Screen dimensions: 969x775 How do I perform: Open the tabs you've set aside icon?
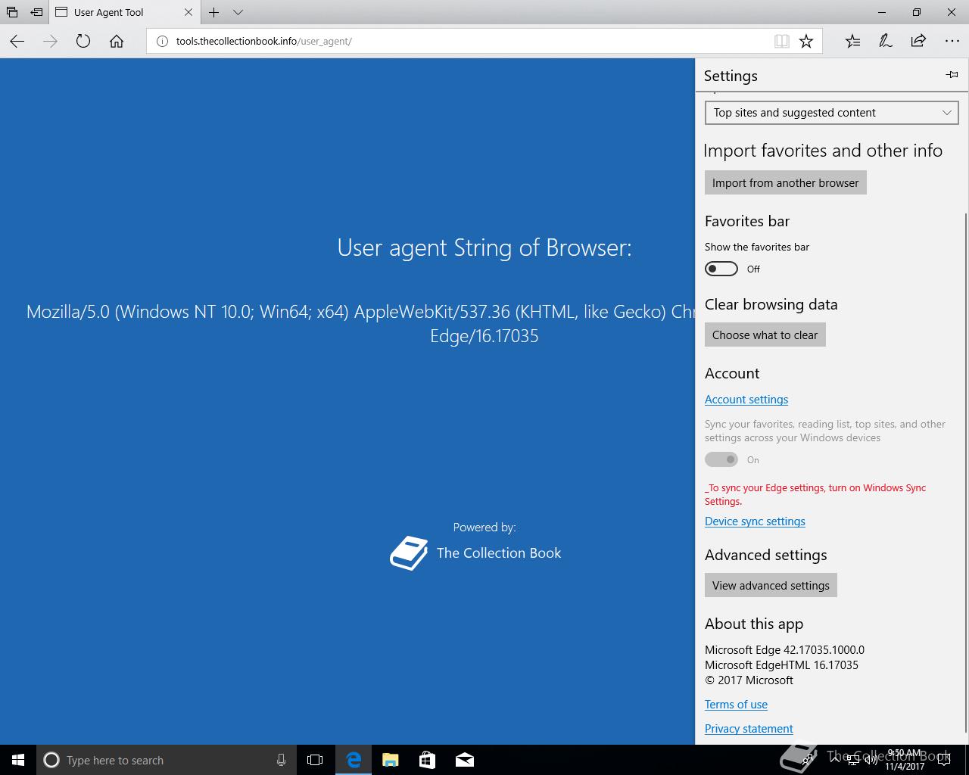(11, 12)
